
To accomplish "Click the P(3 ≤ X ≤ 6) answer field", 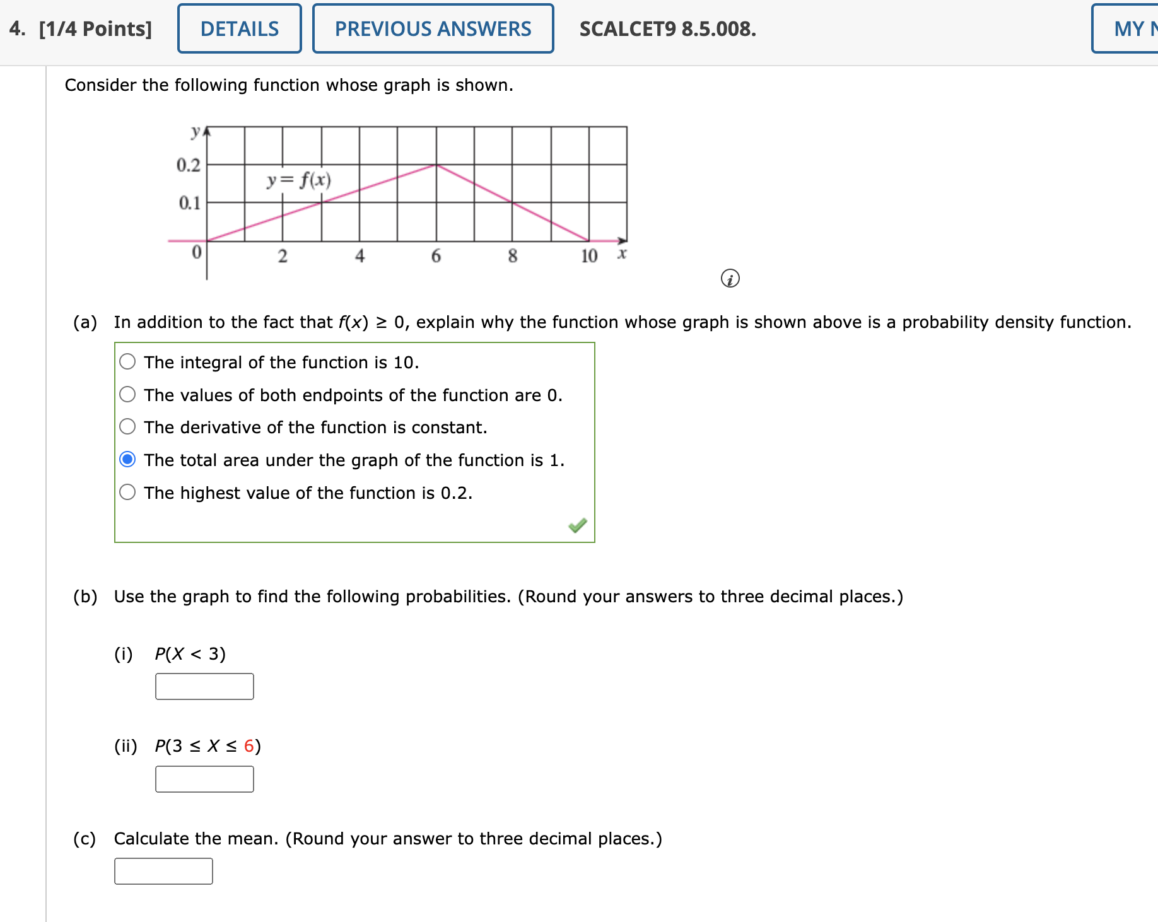I will (204, 779).
